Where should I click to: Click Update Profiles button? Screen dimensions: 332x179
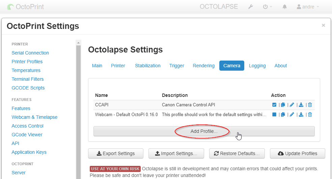tap(298, 153)
